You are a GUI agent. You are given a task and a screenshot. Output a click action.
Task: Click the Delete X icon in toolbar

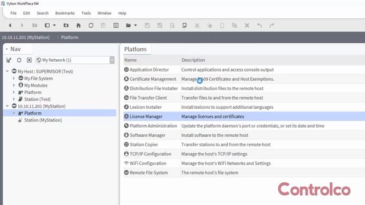click(x=247, y=25)
